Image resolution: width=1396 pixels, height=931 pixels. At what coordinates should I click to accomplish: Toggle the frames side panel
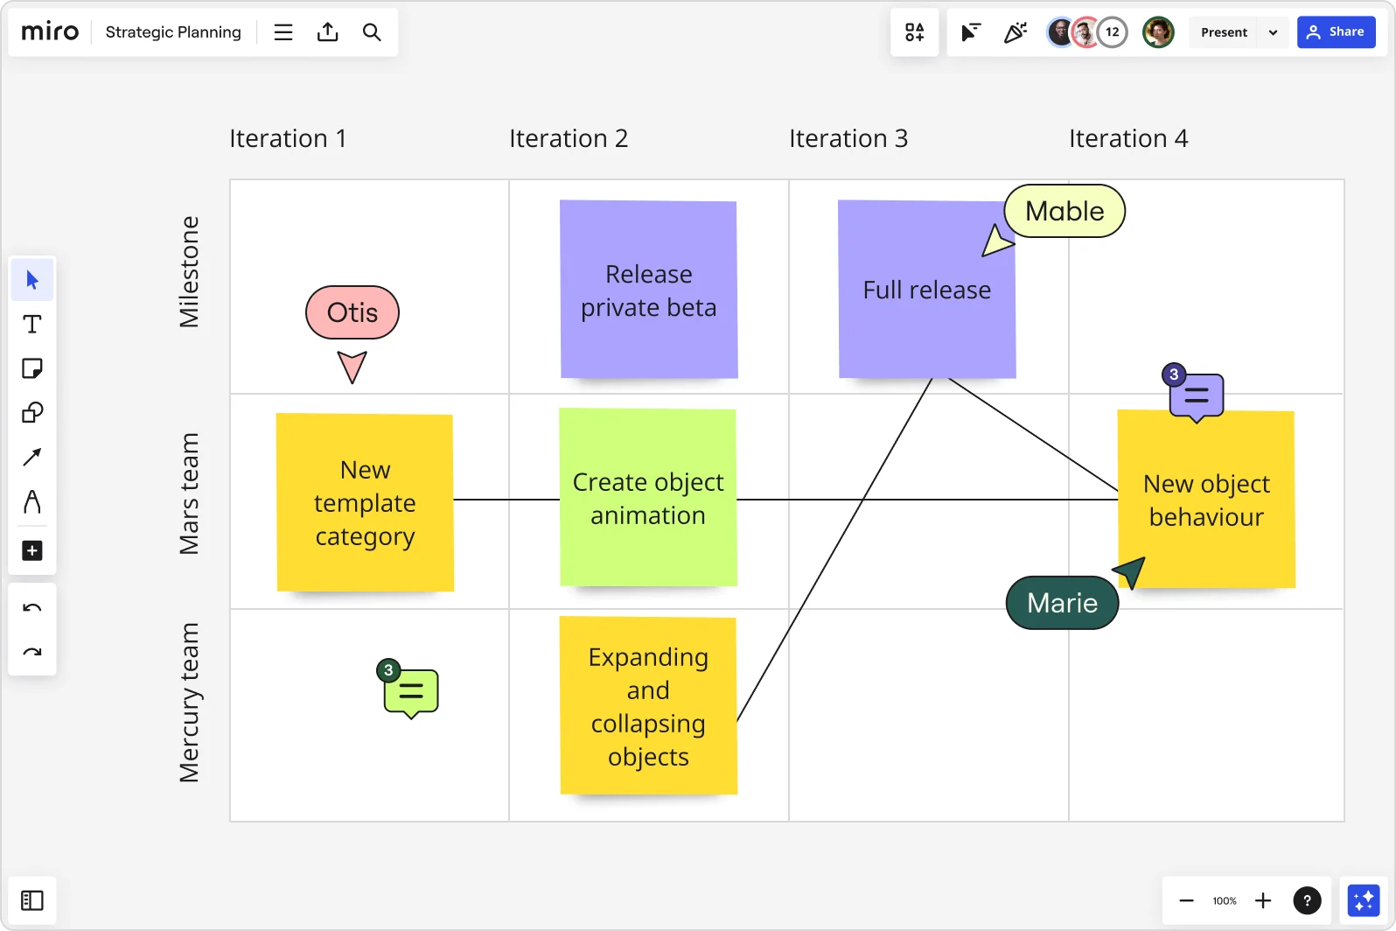[x=32, y=900]
